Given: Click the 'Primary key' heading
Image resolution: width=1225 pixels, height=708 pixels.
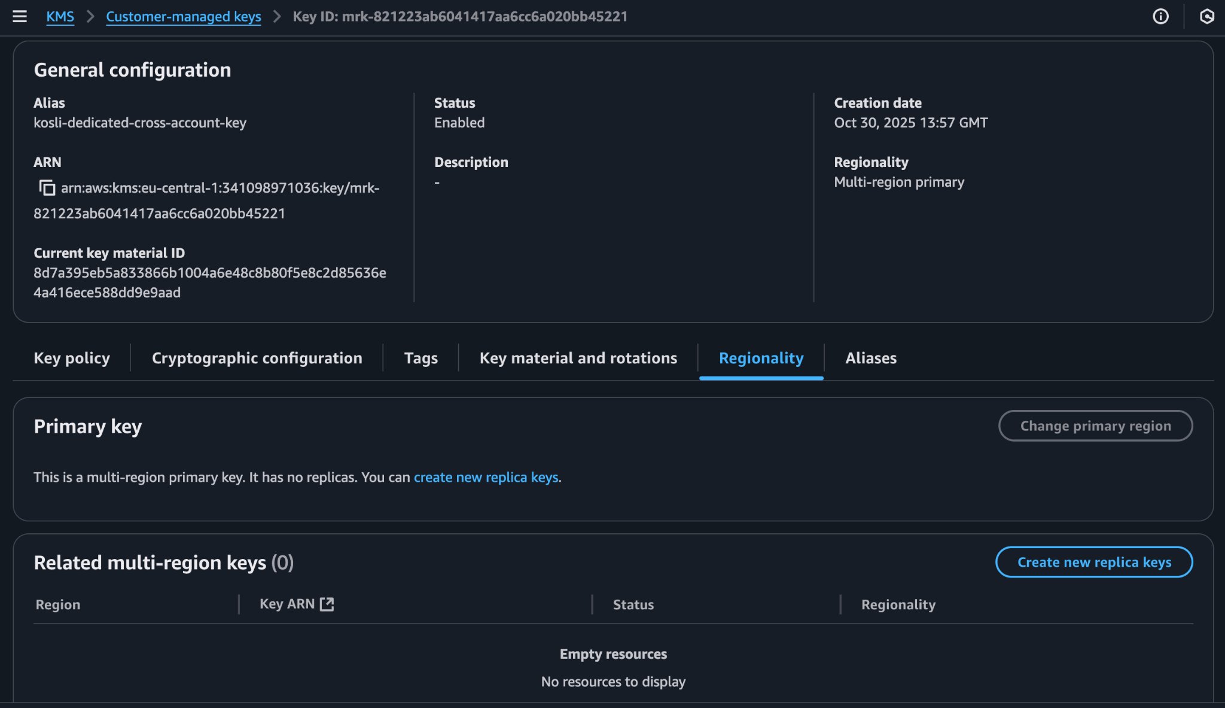Looking at the screenshot, I should coord(88,426).
